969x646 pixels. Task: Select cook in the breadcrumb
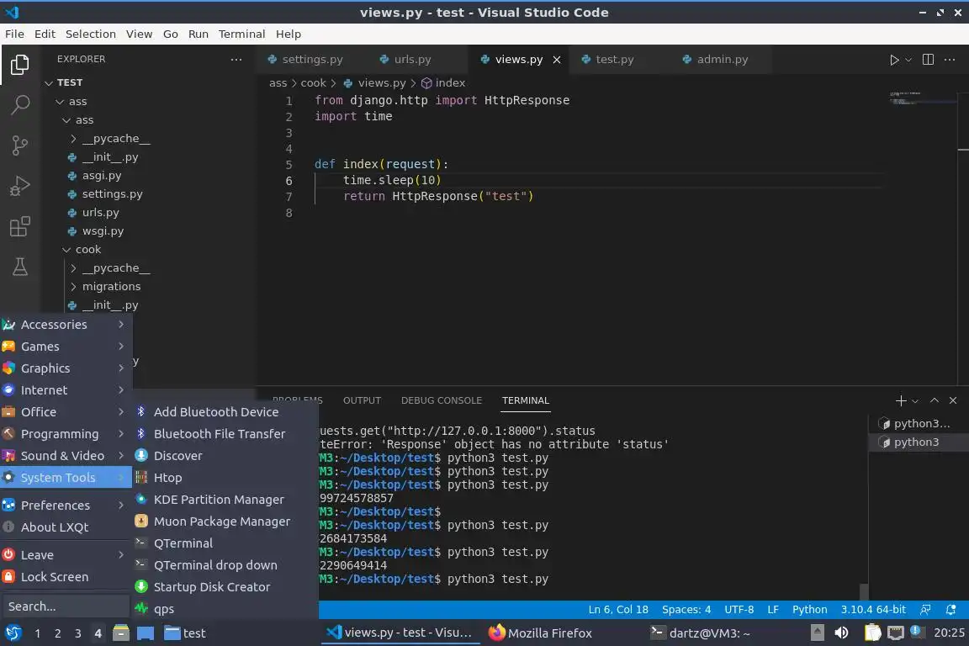(313, 82)
